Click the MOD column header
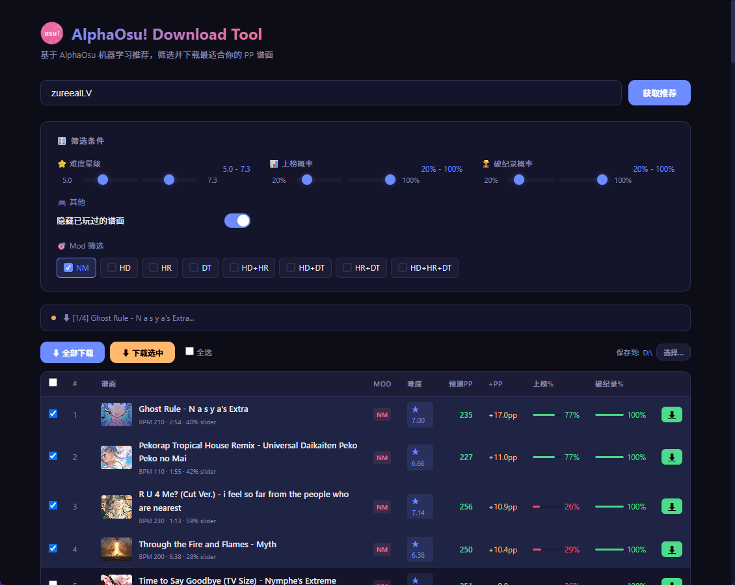Image resolution: width=735 pixels, height=585 pixels. 382,384
